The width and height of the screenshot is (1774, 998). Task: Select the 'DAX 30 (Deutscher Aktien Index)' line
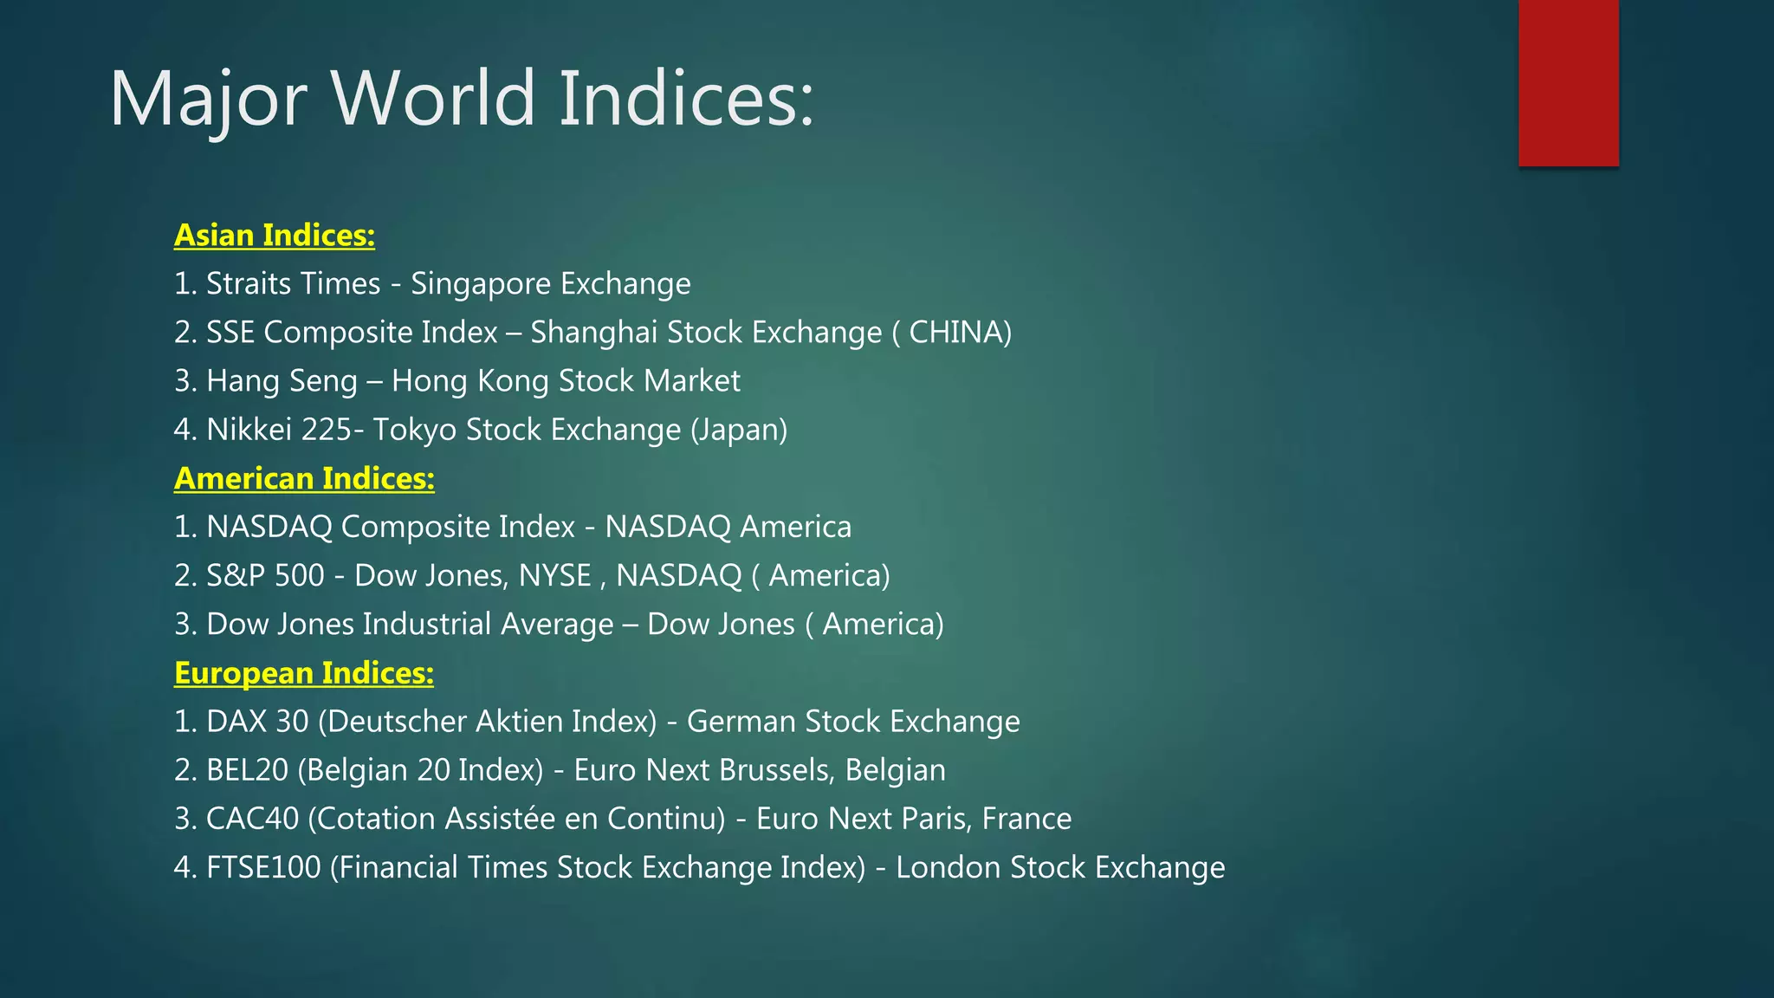point(597,722)
